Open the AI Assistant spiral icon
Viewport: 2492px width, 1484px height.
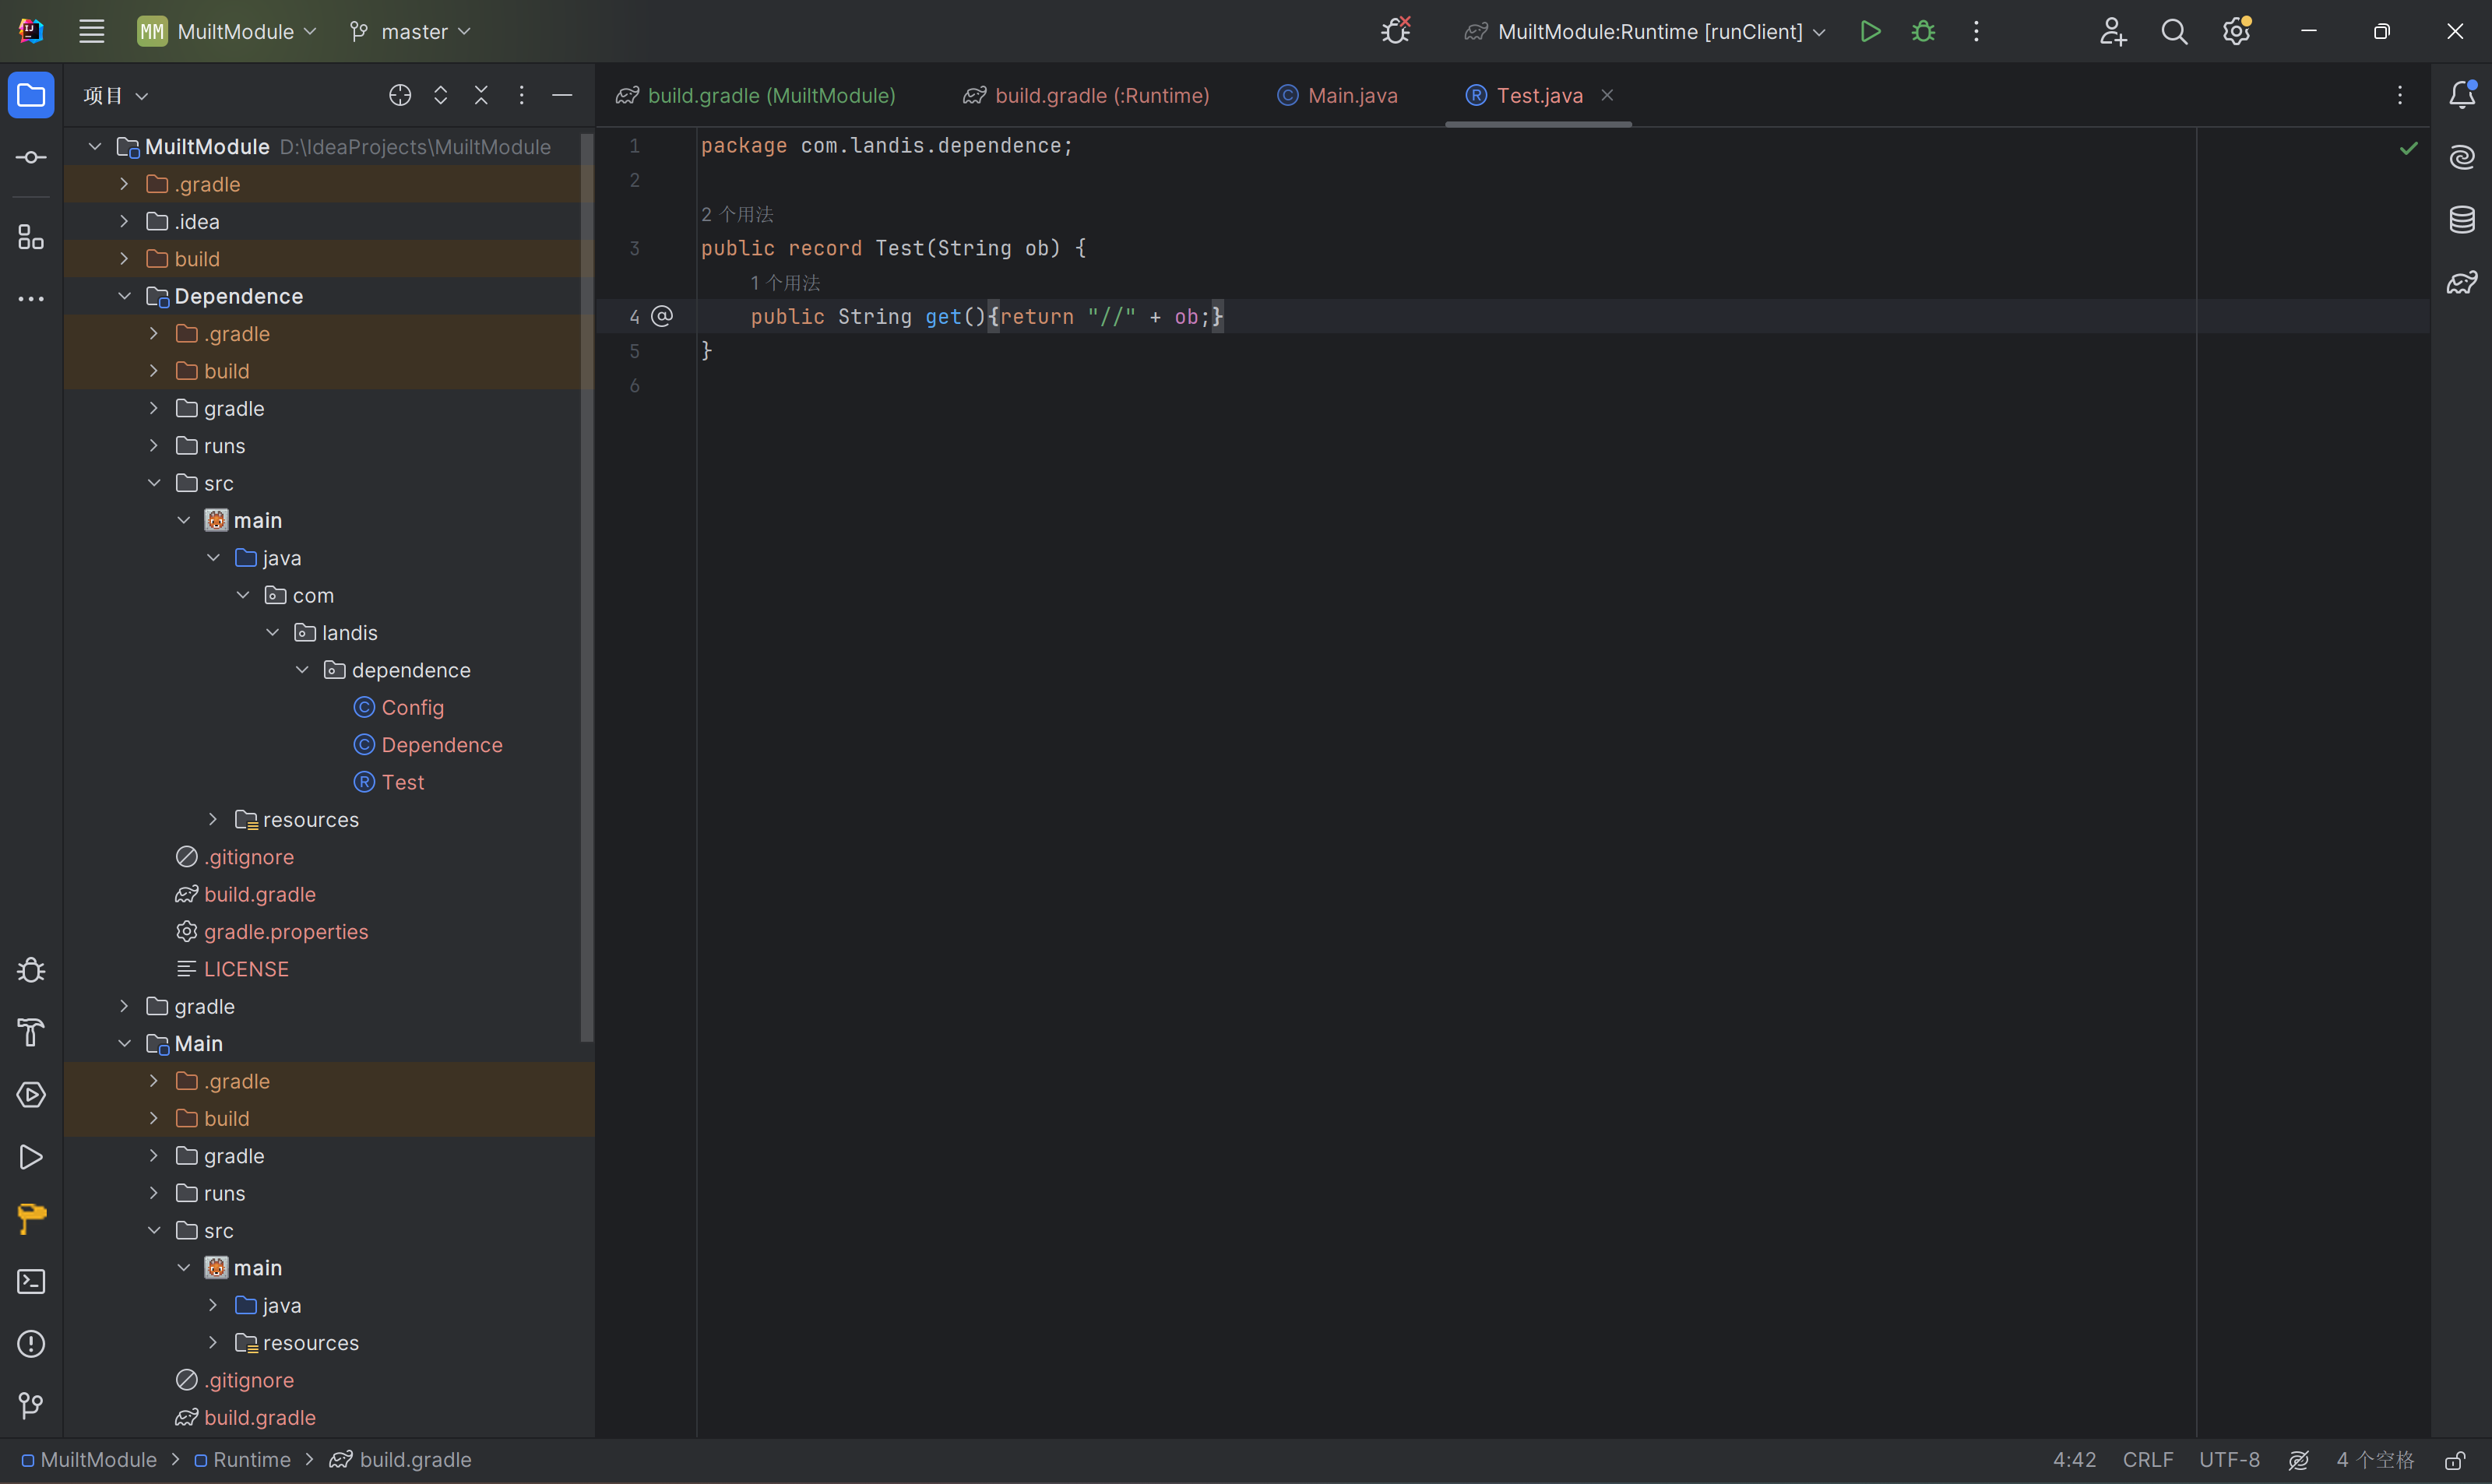[x=2462, y=157]
